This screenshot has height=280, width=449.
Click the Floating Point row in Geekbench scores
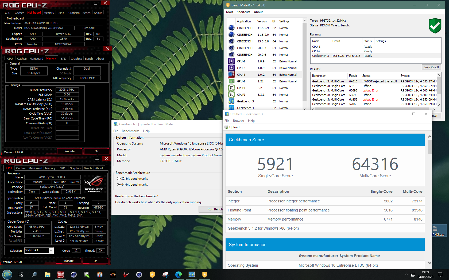325,210
